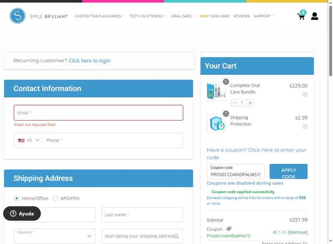Screen dimensions: 333x244
Task: Click the Shipping Protection thumbnail
Action: (216, 123)
